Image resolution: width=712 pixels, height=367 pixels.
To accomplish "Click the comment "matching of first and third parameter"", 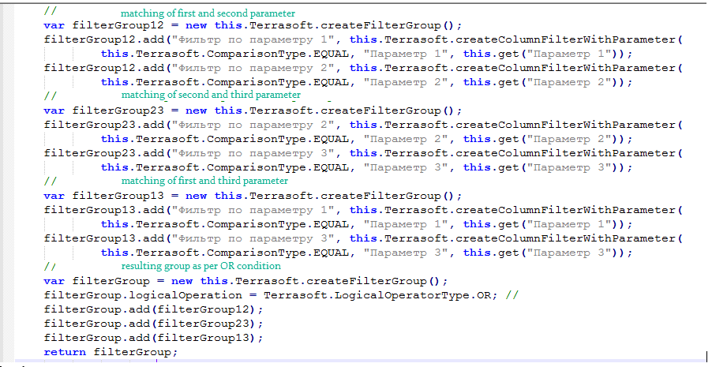I will coord(204,181).
